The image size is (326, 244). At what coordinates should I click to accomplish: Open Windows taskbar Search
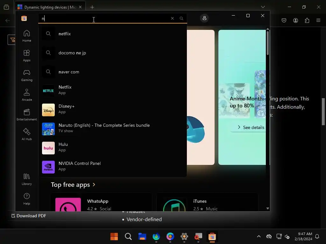(x=128, y=236)
